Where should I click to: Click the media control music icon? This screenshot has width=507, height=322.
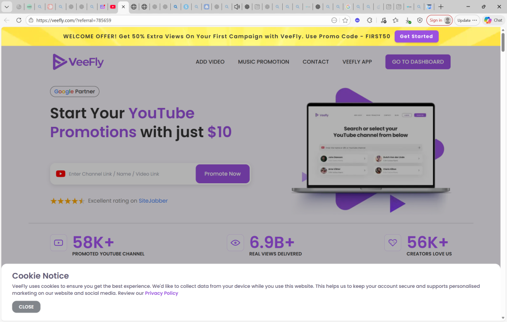point(383,20)
